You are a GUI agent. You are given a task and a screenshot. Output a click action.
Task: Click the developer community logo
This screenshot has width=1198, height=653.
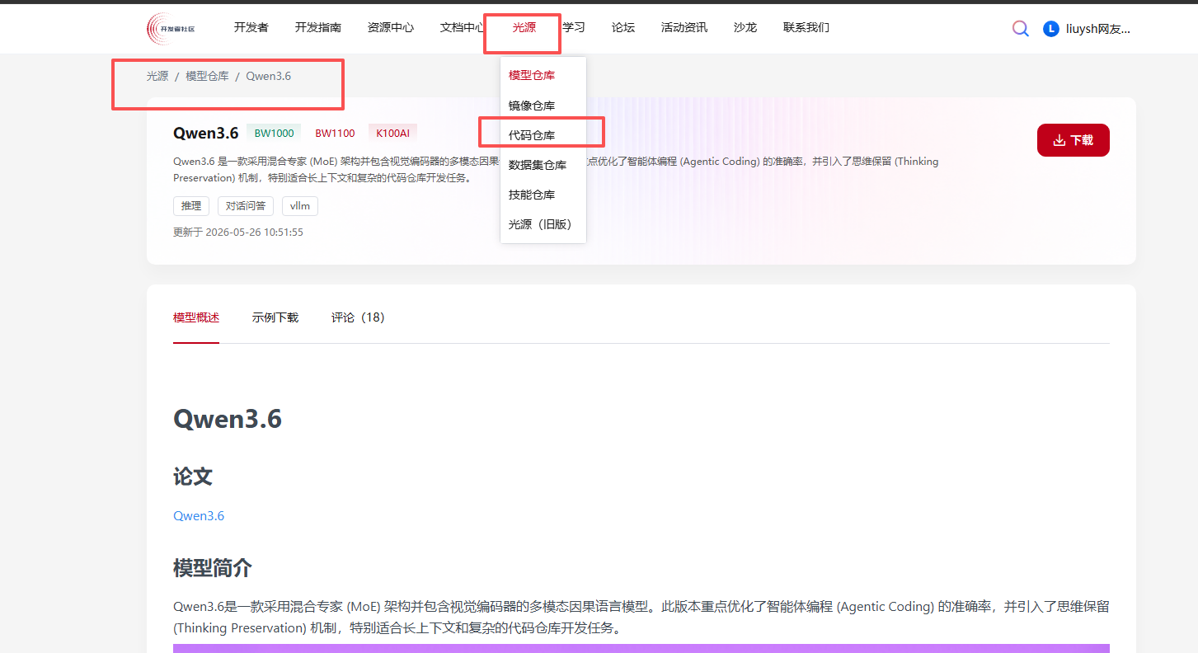tap(171, 28)
